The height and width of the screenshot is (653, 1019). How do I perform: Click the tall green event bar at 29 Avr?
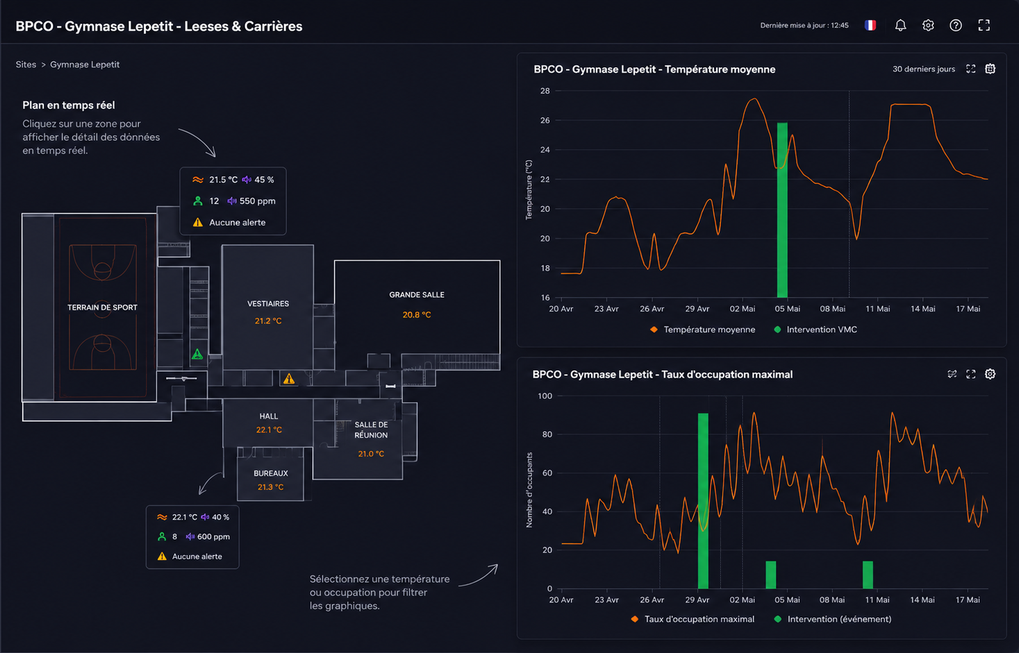pyautogui.click(x=703, y=501)
